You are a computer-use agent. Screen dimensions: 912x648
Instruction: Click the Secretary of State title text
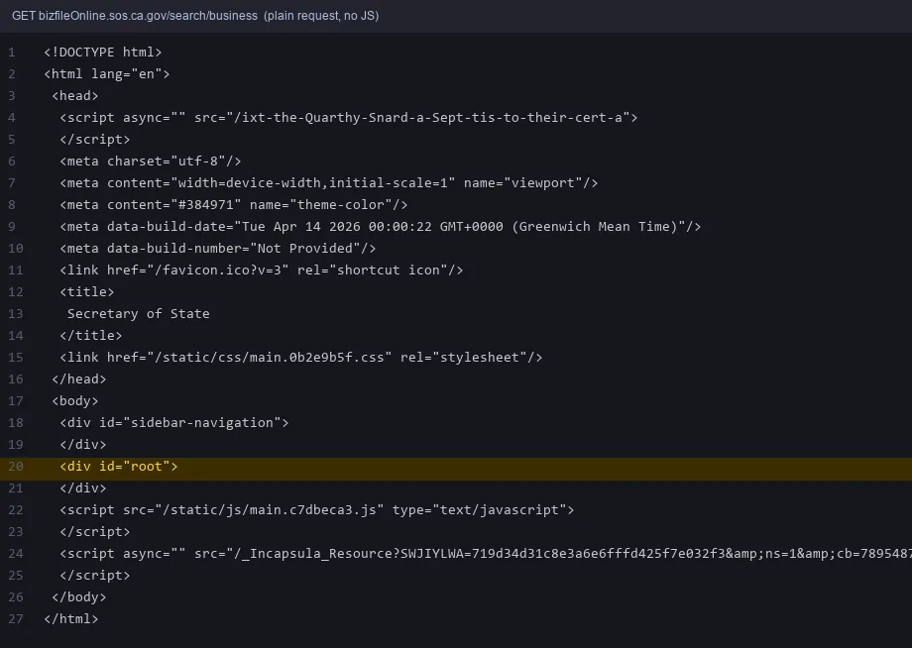click(x=139, y=314)
